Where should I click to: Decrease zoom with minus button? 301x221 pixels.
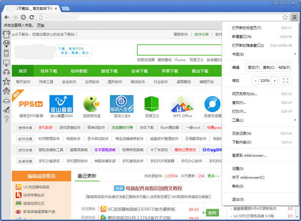[x=255, y=81]
